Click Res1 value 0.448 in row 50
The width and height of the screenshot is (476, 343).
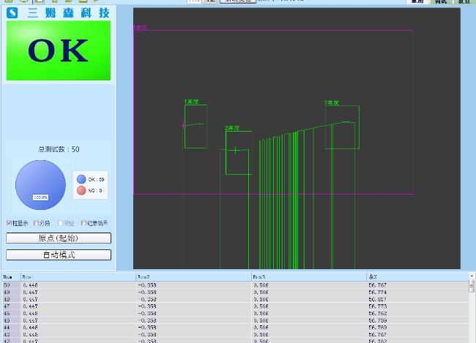pyautogui.click(x=30, y=285)
